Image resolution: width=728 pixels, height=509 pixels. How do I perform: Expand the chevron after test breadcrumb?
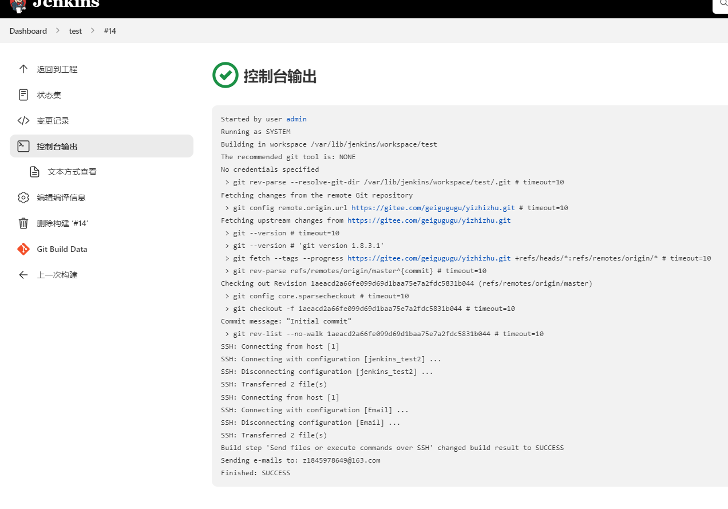(x=93, y=31)
